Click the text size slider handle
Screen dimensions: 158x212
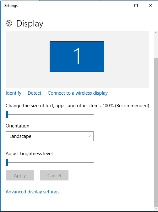7,115
